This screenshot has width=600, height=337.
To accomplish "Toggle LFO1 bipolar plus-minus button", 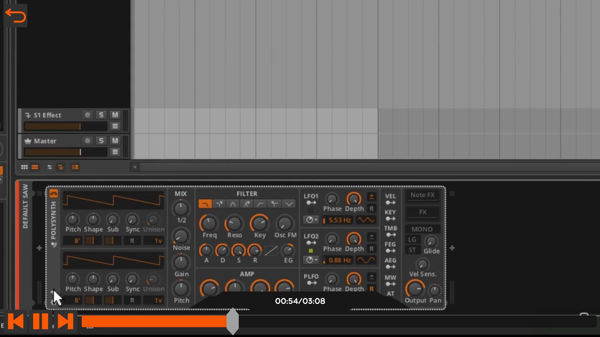I will (x=372, y=197).
